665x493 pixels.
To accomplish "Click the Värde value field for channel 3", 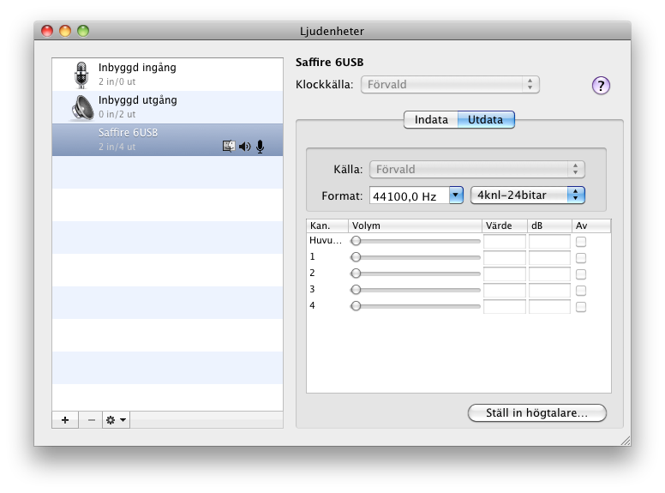I will point(504,290).
